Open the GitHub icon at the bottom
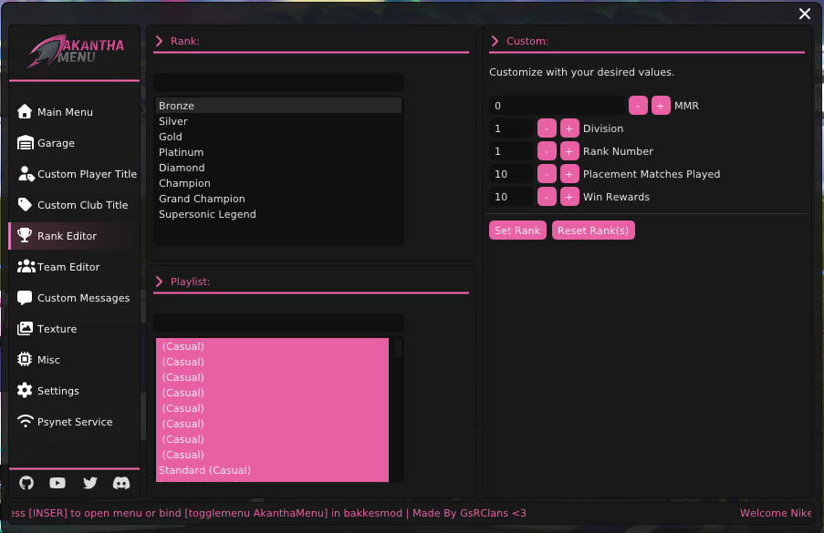 click(x=26, y=483)
